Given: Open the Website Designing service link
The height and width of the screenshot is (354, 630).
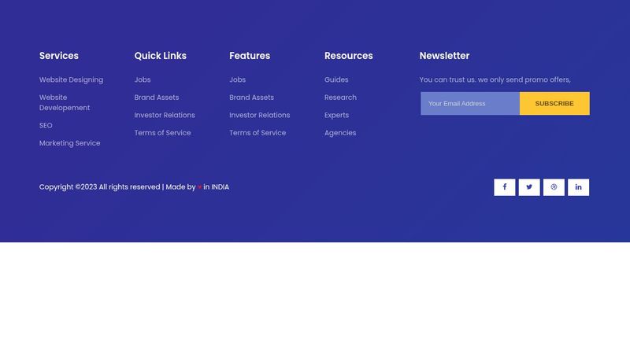Looking at the screenshot, I should [x=71, y=80].
